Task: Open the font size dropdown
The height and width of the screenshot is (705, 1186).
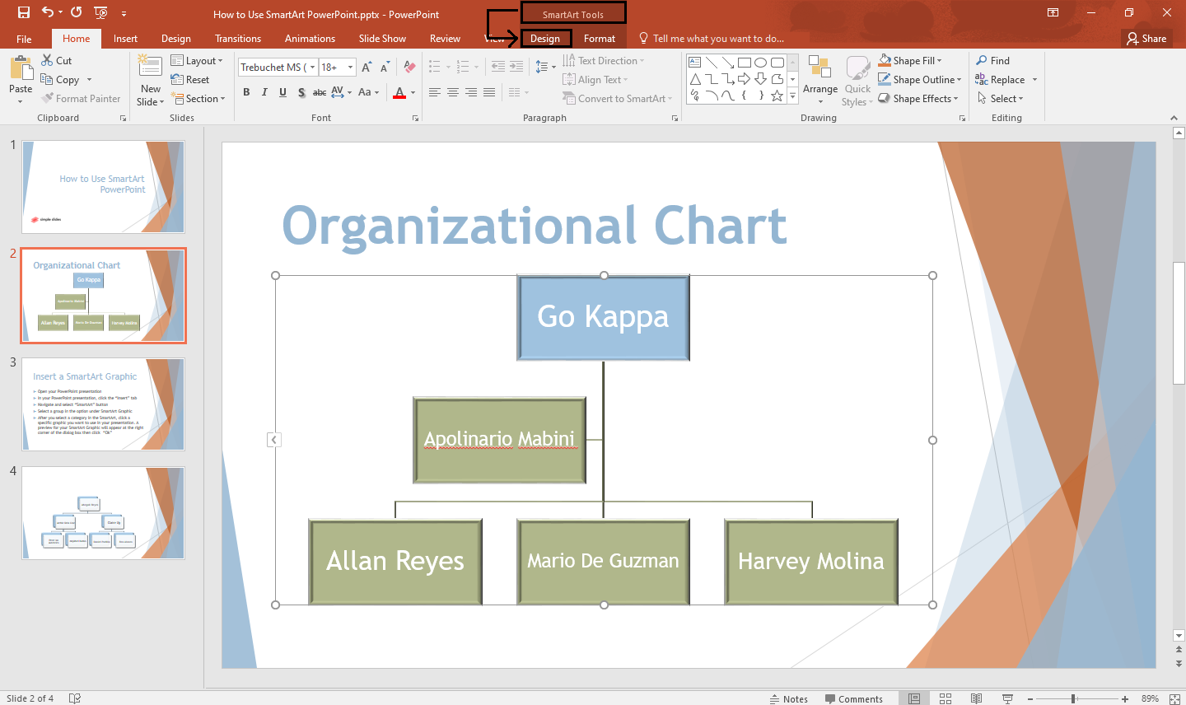Action: pyautogui.click(x=349, y=67)
